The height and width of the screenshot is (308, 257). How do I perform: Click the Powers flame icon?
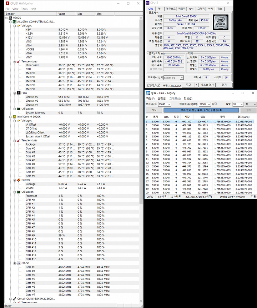[x=19, y=180]
